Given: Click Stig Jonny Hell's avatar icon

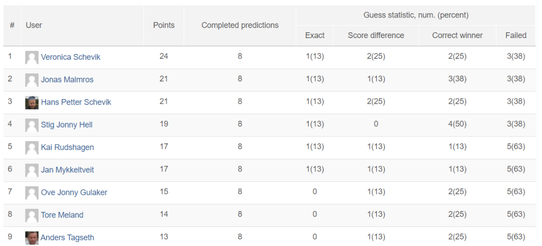Looking at the screenshot, I should point(32,125).
